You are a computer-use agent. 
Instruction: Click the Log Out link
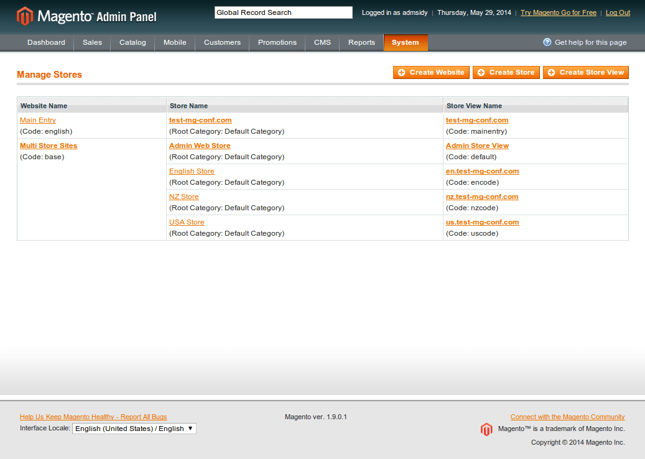click(x=618, y=12)
